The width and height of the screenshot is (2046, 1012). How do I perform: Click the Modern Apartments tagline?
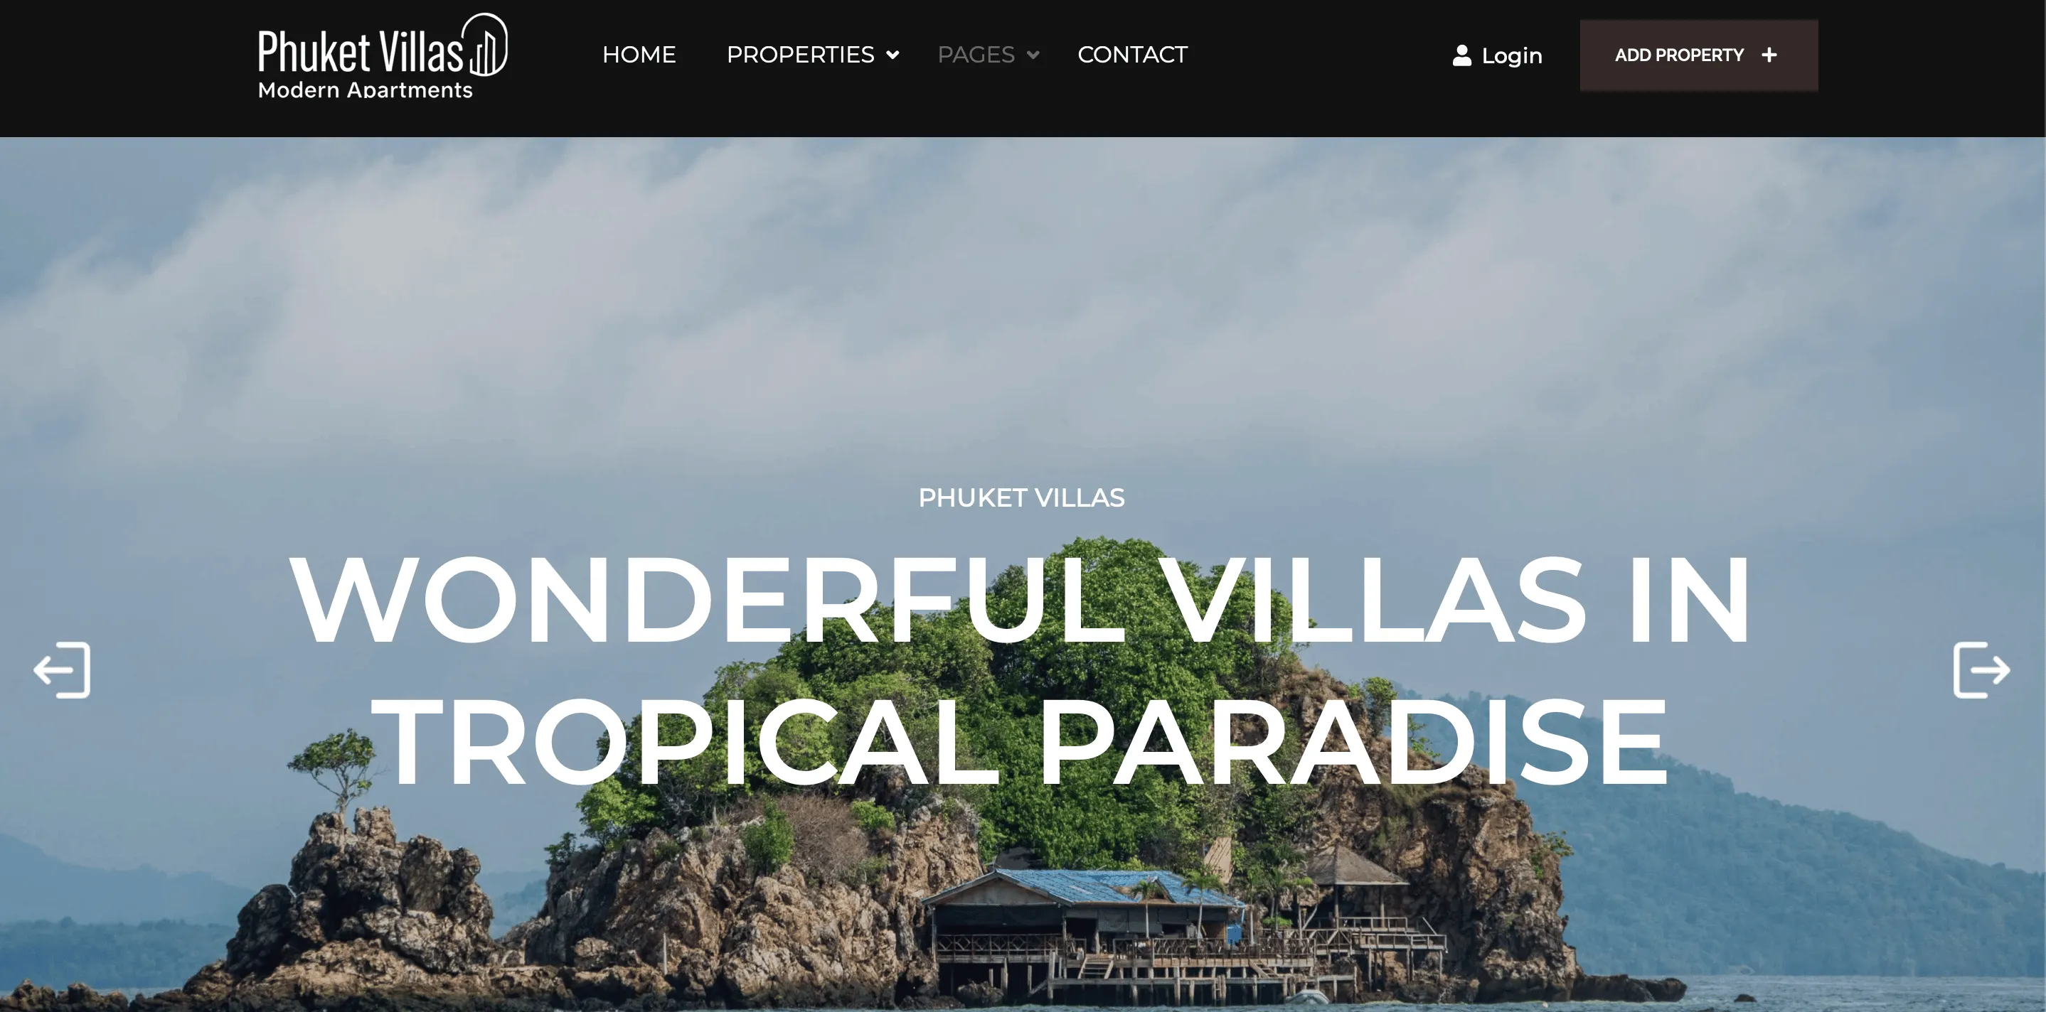[x=366, y=90]
